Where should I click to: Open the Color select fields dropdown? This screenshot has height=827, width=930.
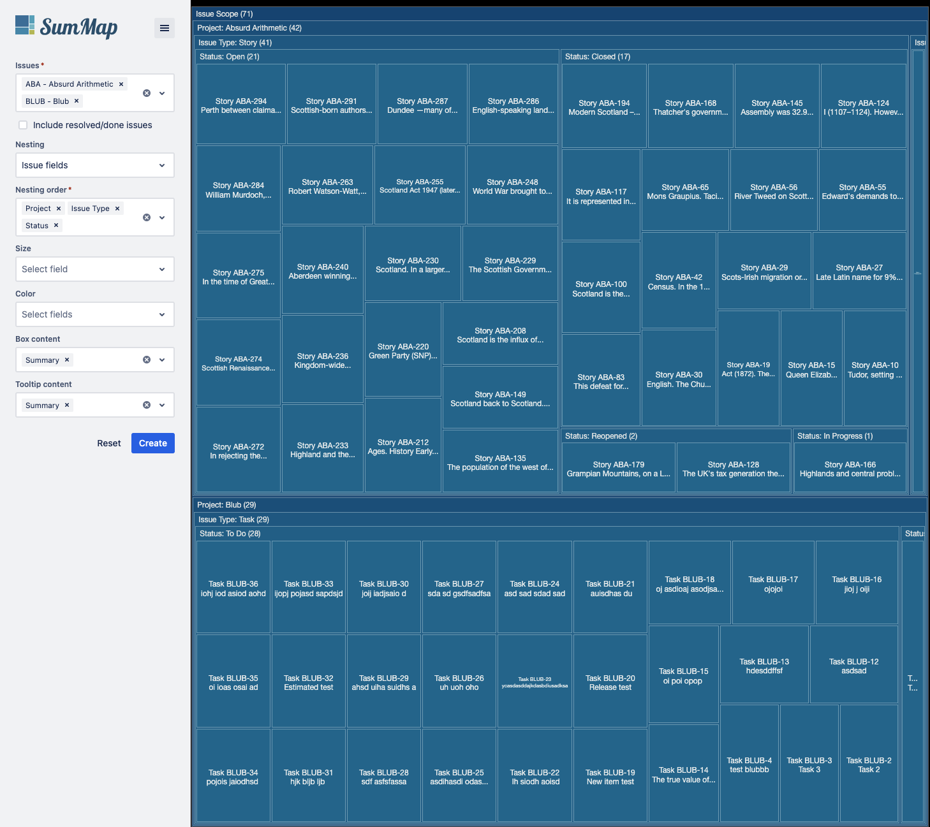click(95, 314)
